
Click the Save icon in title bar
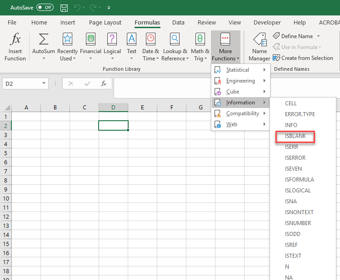tap(64, 8)
